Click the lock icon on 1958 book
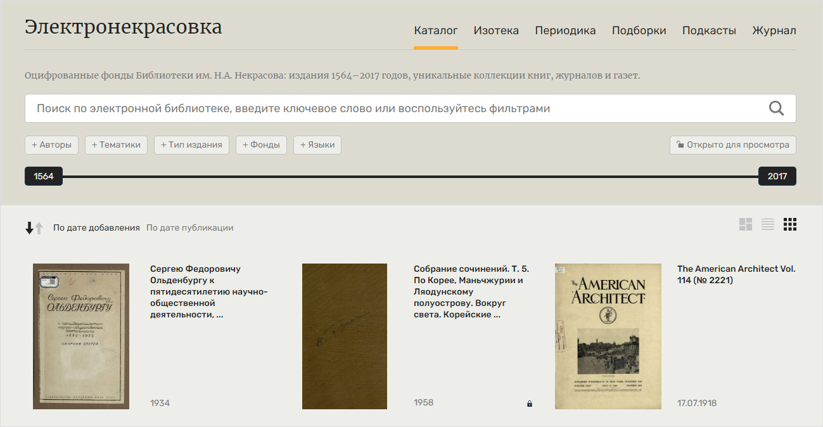This screenshot has width=823, height=427. click(530, 404)
